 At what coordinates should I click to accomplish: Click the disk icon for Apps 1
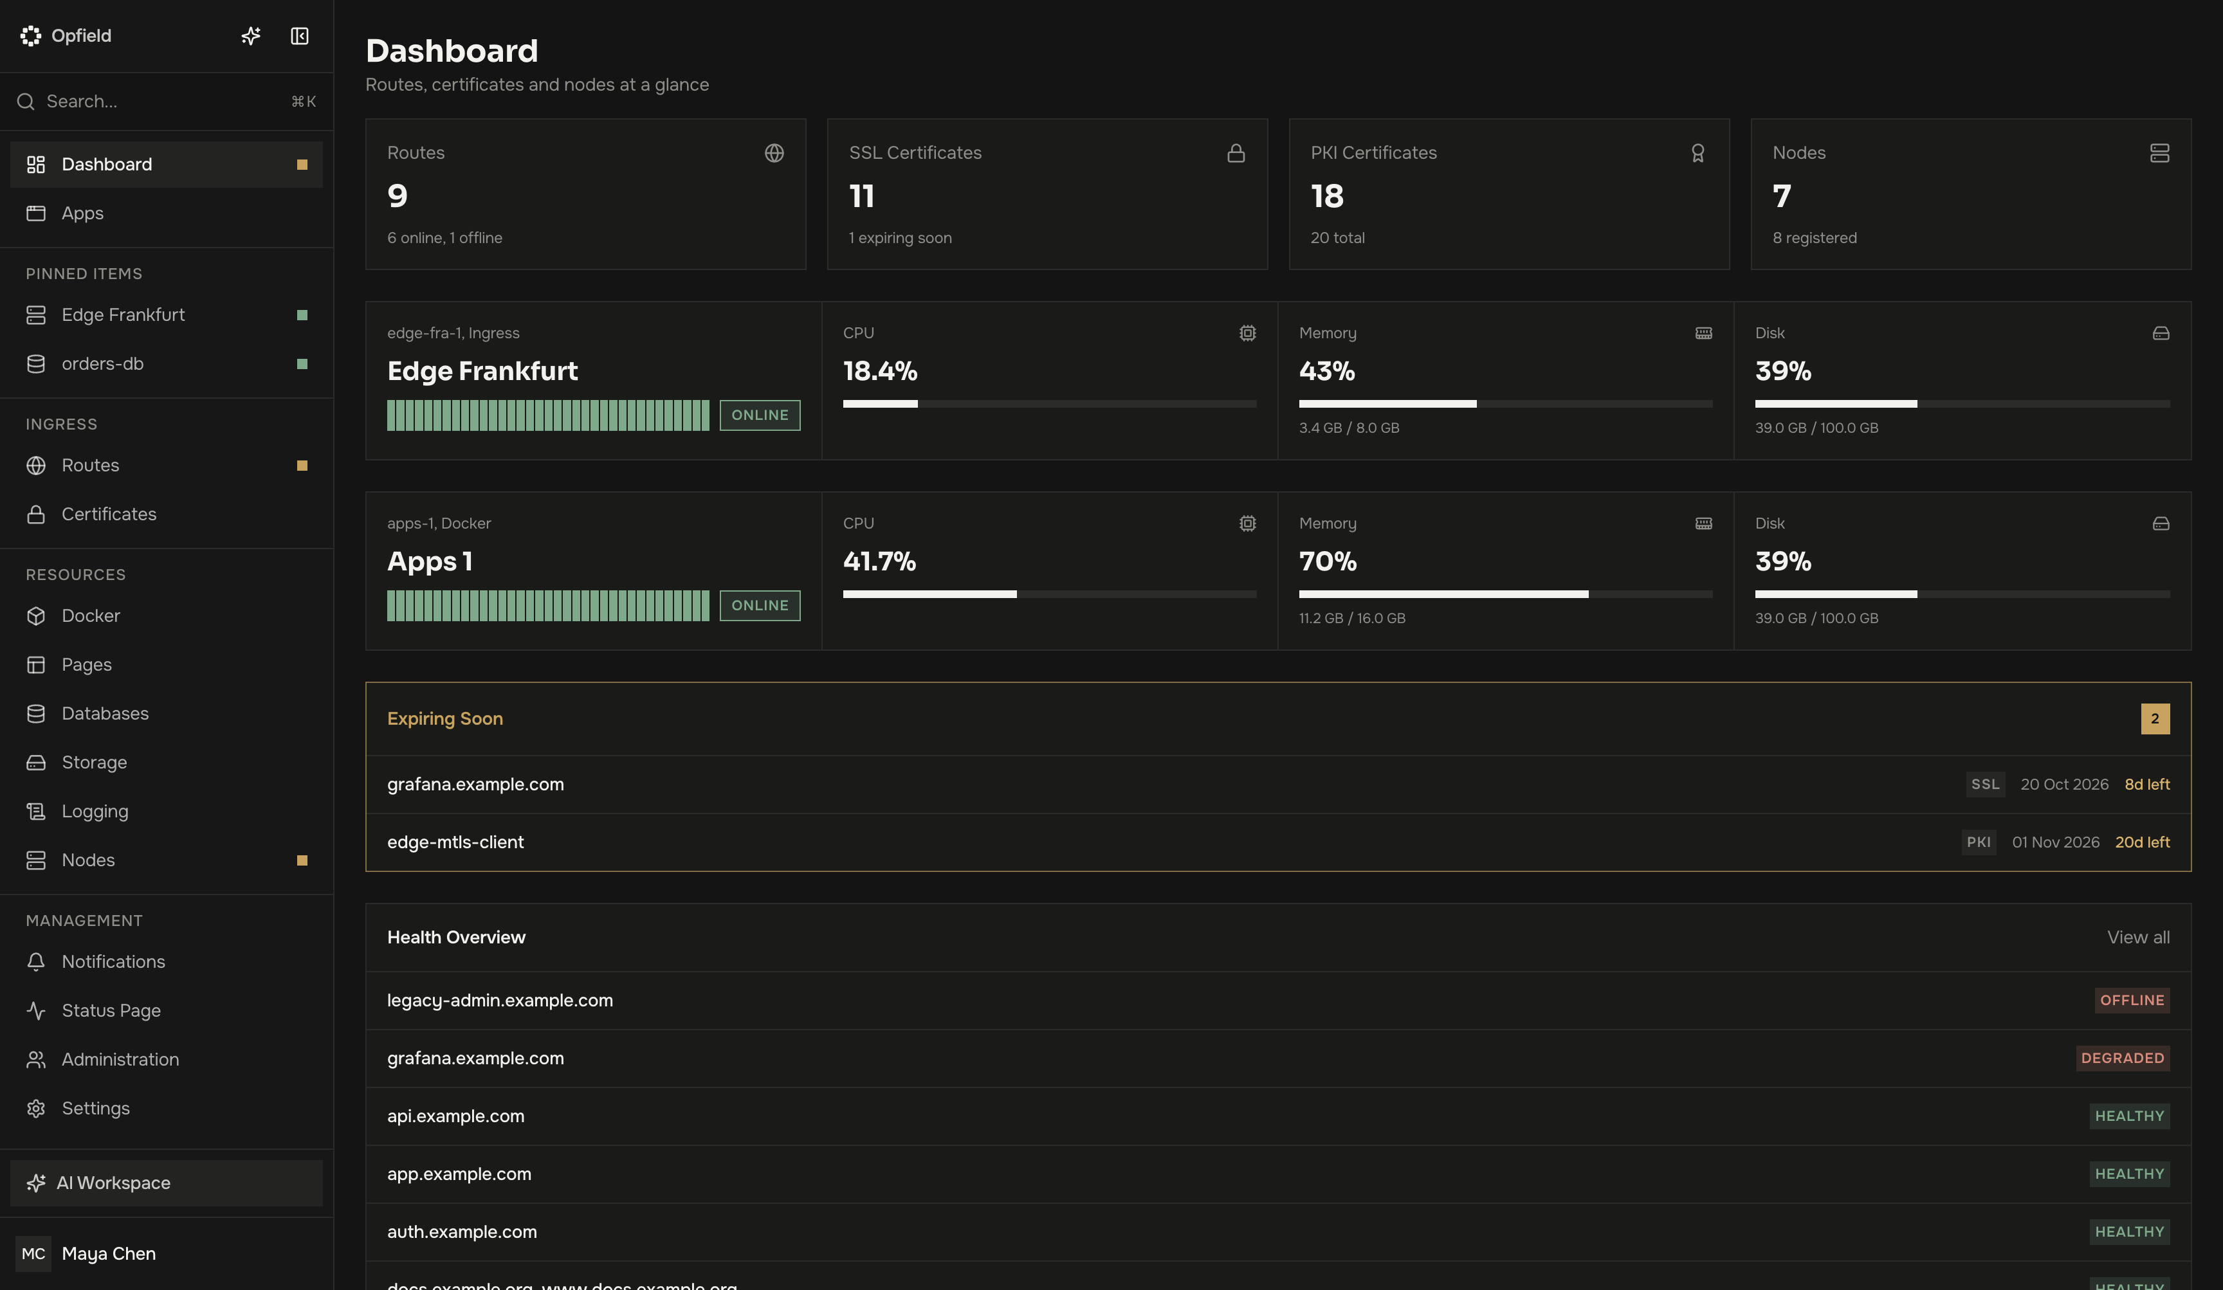coord(2161,523)
